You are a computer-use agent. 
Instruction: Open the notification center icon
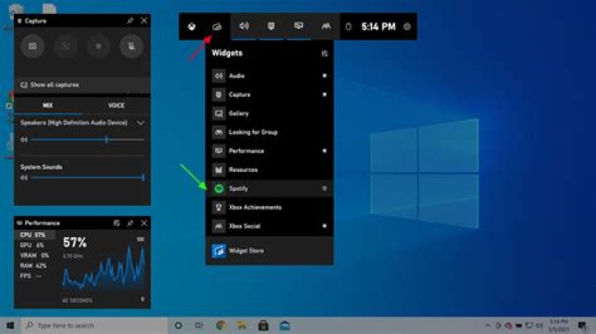point(582,325)
